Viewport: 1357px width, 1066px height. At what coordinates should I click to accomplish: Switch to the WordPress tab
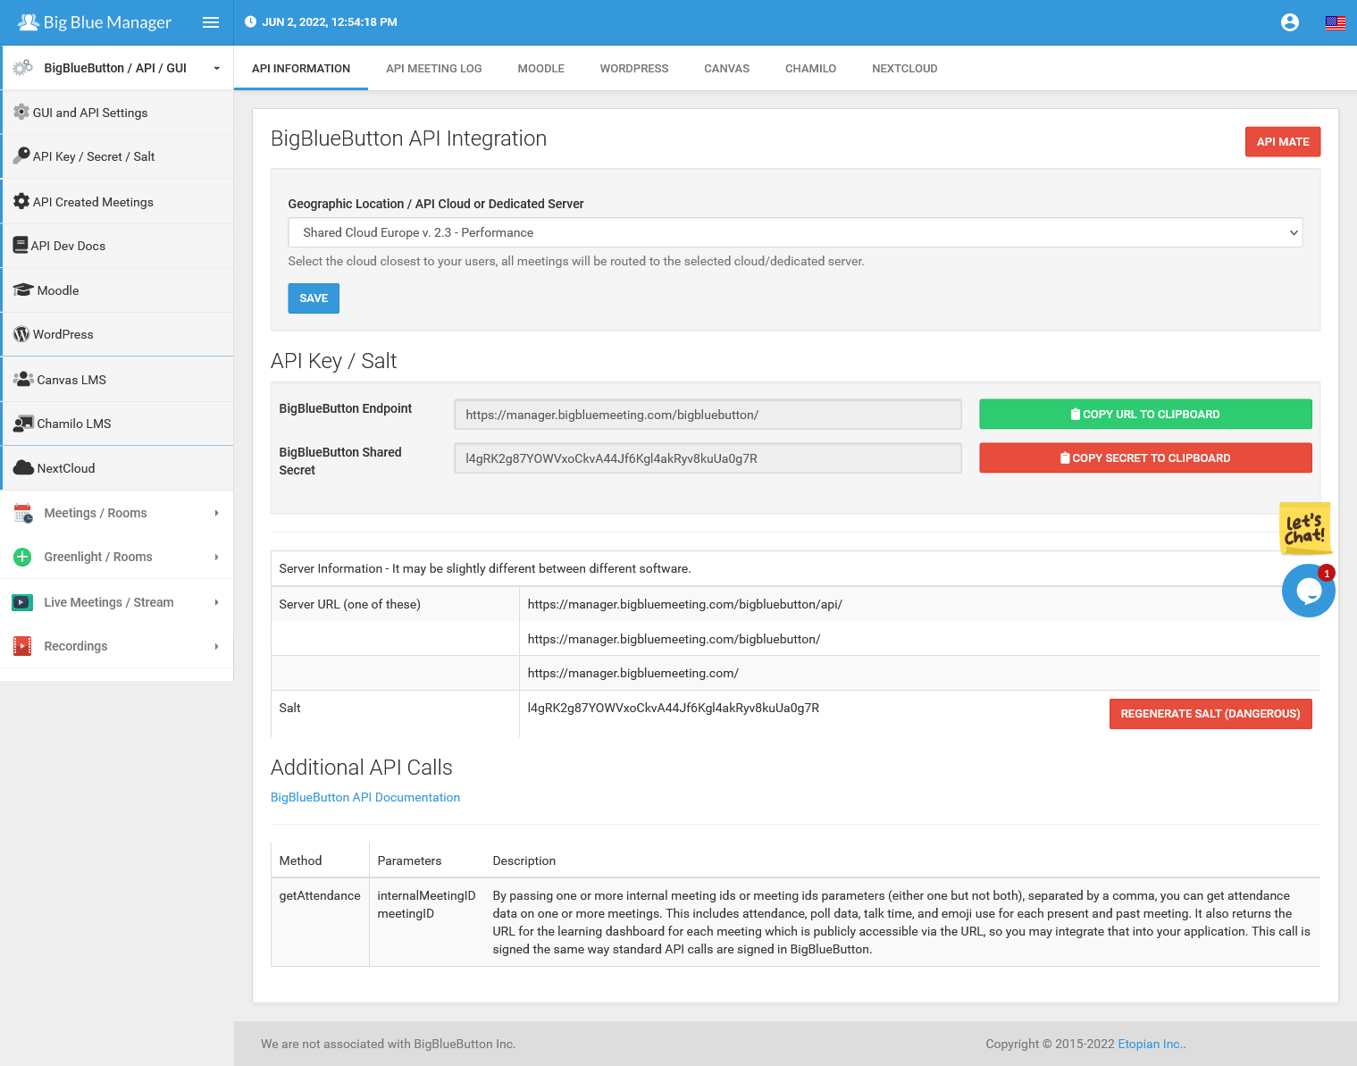[634, 68]
